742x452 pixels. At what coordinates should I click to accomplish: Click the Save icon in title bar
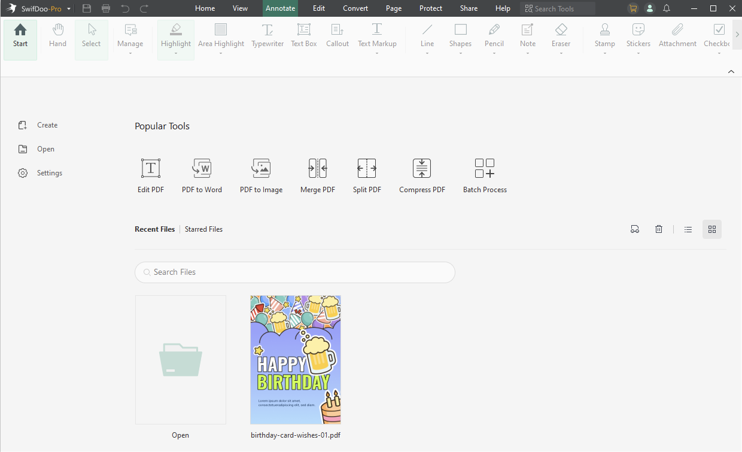(87, 8)
